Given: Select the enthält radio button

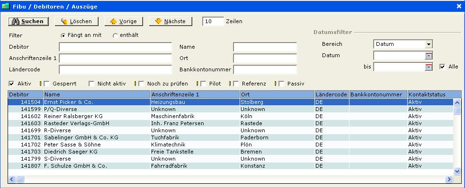Looking at the screenshot, I should pos(116,35).
